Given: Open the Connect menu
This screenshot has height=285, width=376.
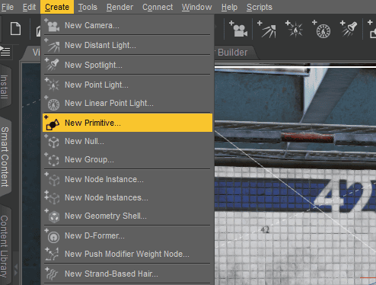Looking at the screenshot, I should click(x=158, y=7).
